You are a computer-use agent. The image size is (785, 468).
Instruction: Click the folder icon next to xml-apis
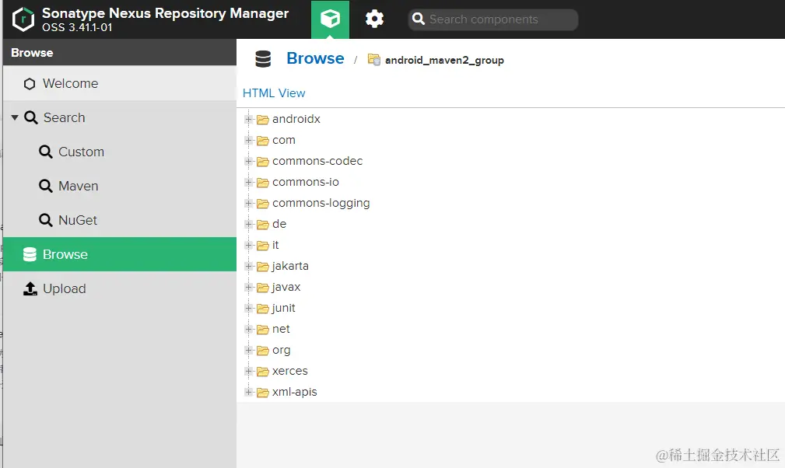point(263,393)
